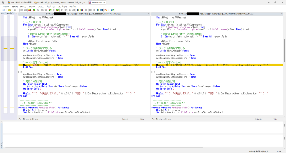This screenshot has width=286, height=153.
Task: Expand the Open icon dropdown arrow
Action: point(12,10)
